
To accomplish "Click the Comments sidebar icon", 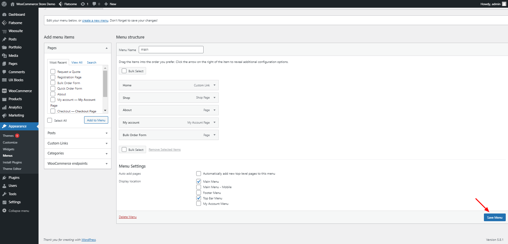I will (4, 72).
